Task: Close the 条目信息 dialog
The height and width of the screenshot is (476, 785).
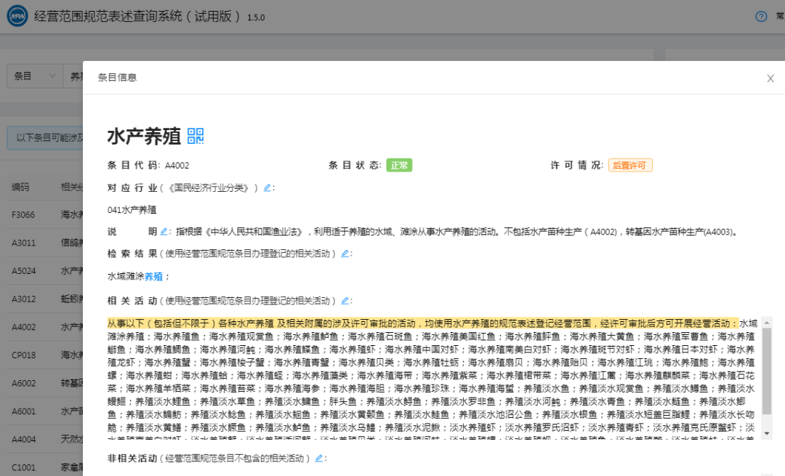Action: pos(770,78)
